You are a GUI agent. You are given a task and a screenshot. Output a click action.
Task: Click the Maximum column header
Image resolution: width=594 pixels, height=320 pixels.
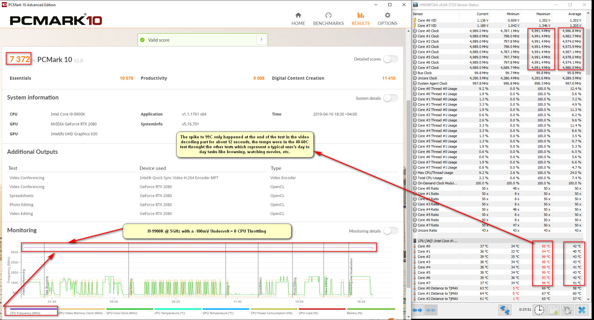[536, 14]
